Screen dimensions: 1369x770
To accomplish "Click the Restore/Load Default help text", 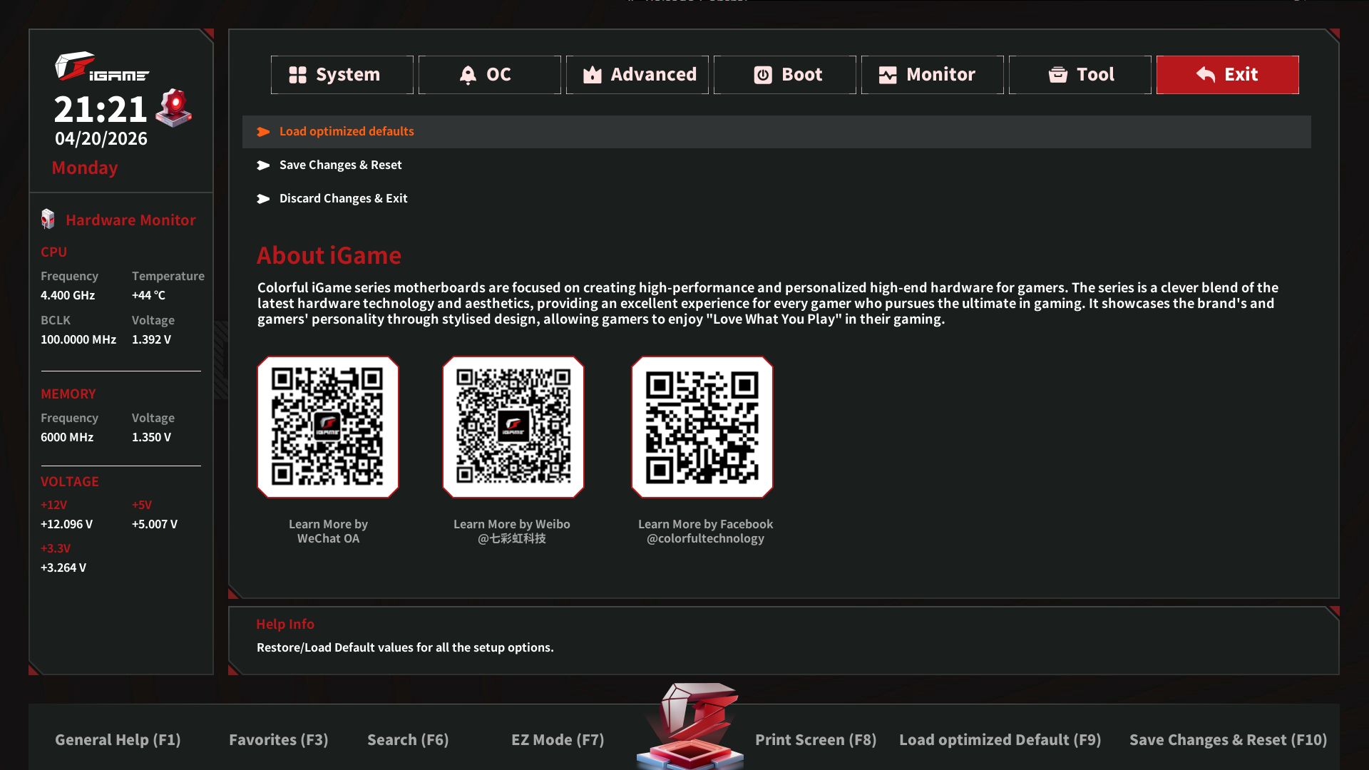I will pyautogui.click(x=405, y=647).
